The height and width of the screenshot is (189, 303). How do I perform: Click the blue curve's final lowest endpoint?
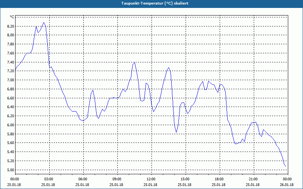pos(286,166)
